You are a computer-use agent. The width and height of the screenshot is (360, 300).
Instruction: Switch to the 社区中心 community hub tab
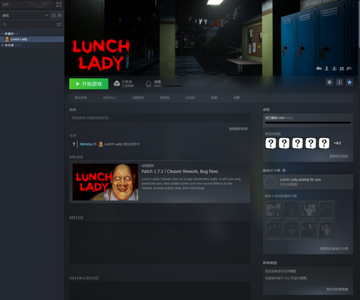pyautogui.click(x=109, y=98)
